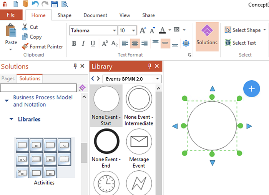Click the Cut scissors icon

click(x=25, y=27)
